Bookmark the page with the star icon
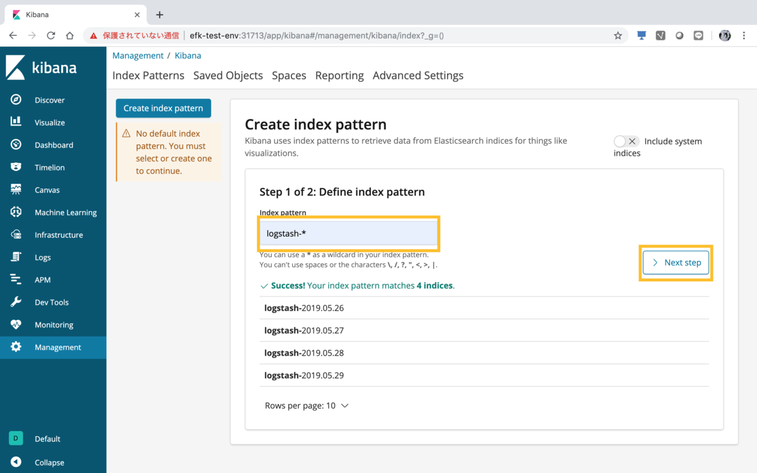Viewport: 757px width, 473px height. click(618, 36)
